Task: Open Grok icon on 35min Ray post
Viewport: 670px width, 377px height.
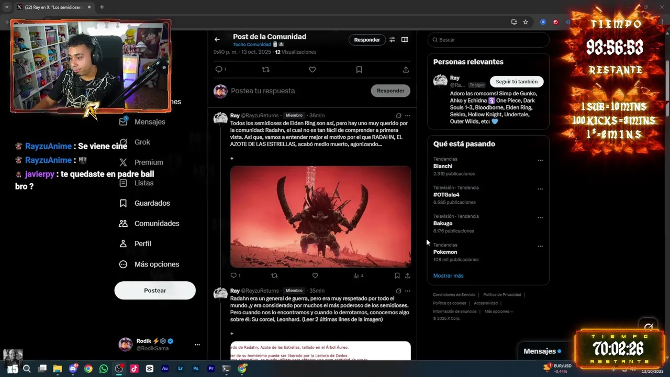Action: point(398,291)
